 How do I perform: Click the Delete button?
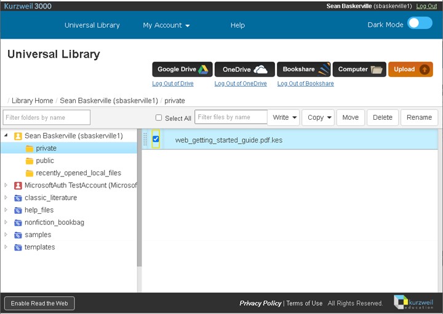click(383, 117)
